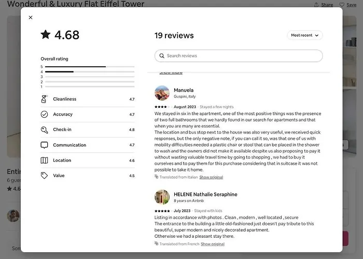Show original for Manuela's Italian review

[x=211, y=177]
